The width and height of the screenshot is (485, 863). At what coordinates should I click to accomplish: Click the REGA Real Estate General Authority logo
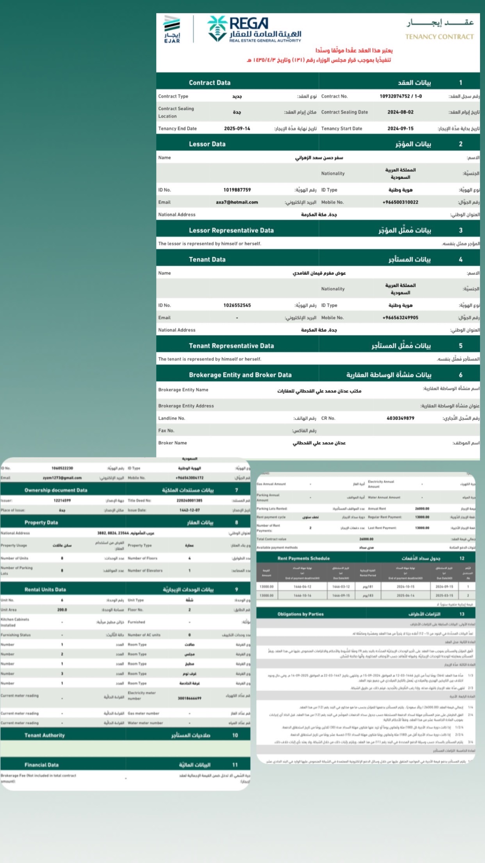tap(254, 29)
